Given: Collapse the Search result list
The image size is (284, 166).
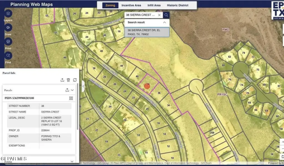Looking at the screenshot, I should [164, 22].
